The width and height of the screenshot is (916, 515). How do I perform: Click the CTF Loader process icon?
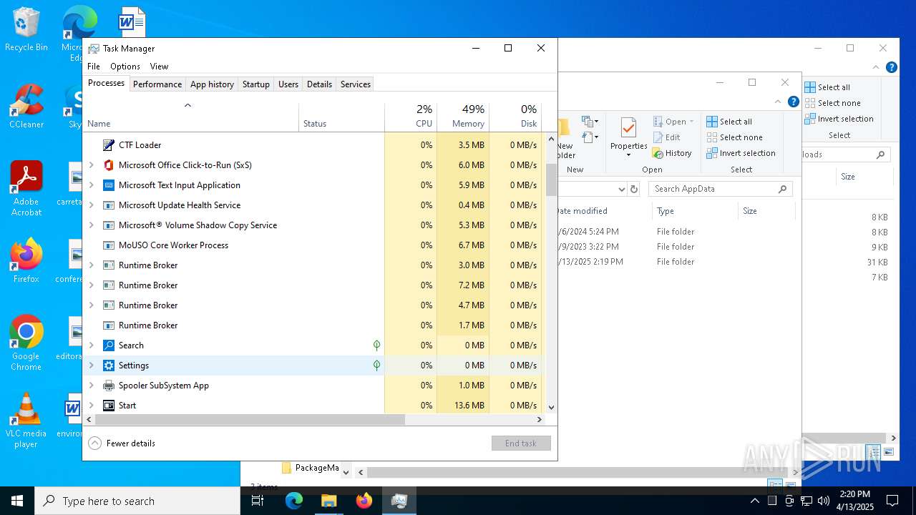(109, 145)
